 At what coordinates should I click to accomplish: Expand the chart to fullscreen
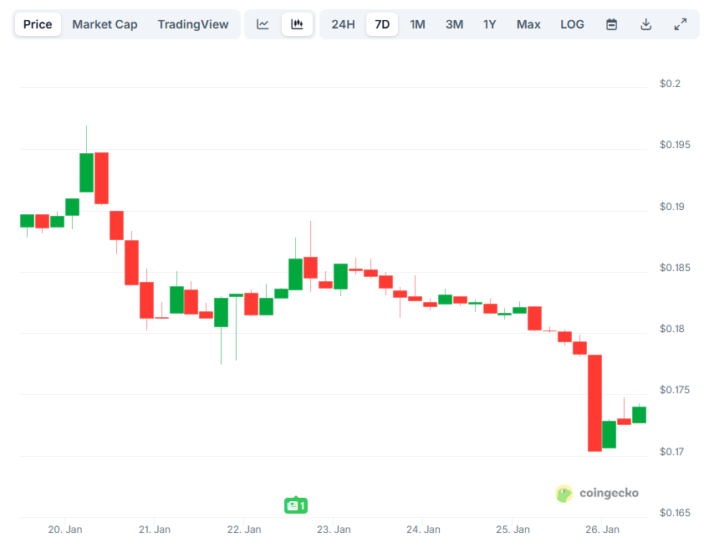point(680,23)
